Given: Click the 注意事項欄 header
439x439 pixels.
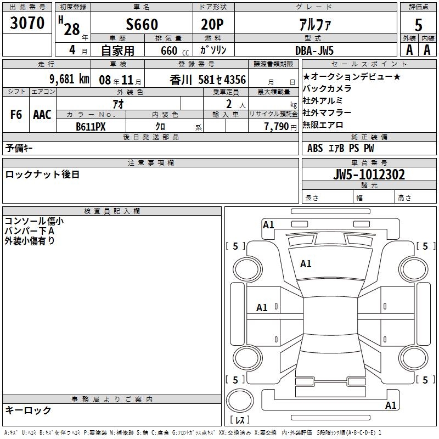Looking at the screenshot, I should click(x=150, y=162).
